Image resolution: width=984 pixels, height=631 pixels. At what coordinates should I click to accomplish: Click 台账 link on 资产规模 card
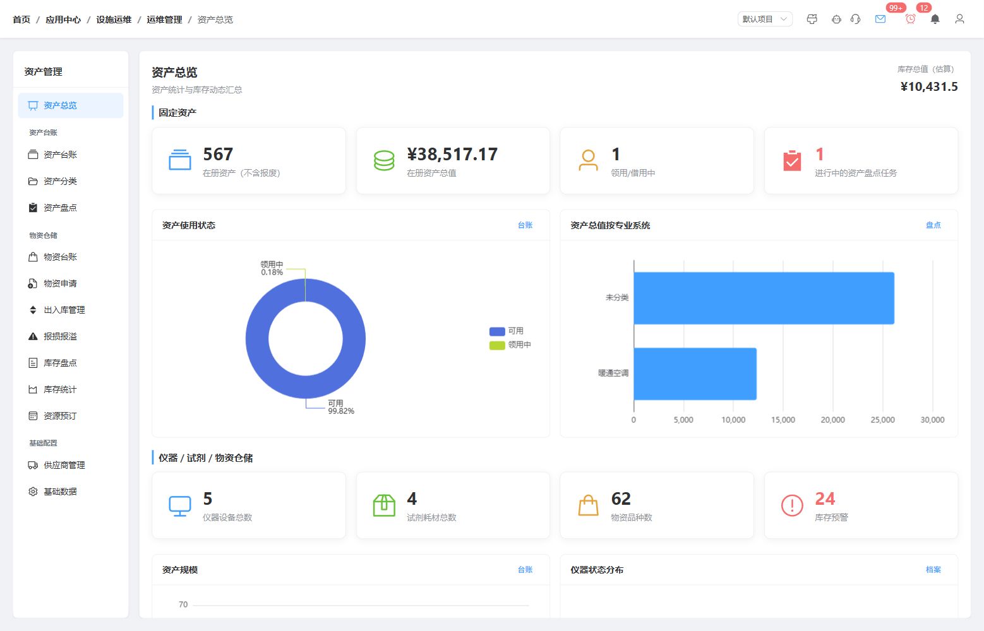[x=525, y=570]
